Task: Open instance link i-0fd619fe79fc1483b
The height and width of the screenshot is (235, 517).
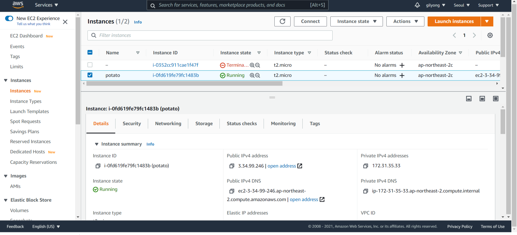Action: pyautogui.click(x=176, y=75)
